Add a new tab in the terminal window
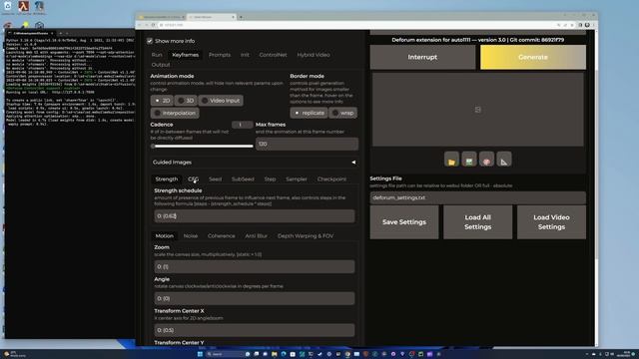This screenshot has width=639, height=359. (x=60, y=33)
